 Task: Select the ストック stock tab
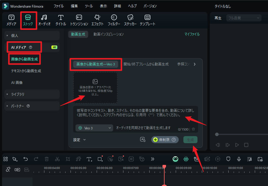click(28, 20)
